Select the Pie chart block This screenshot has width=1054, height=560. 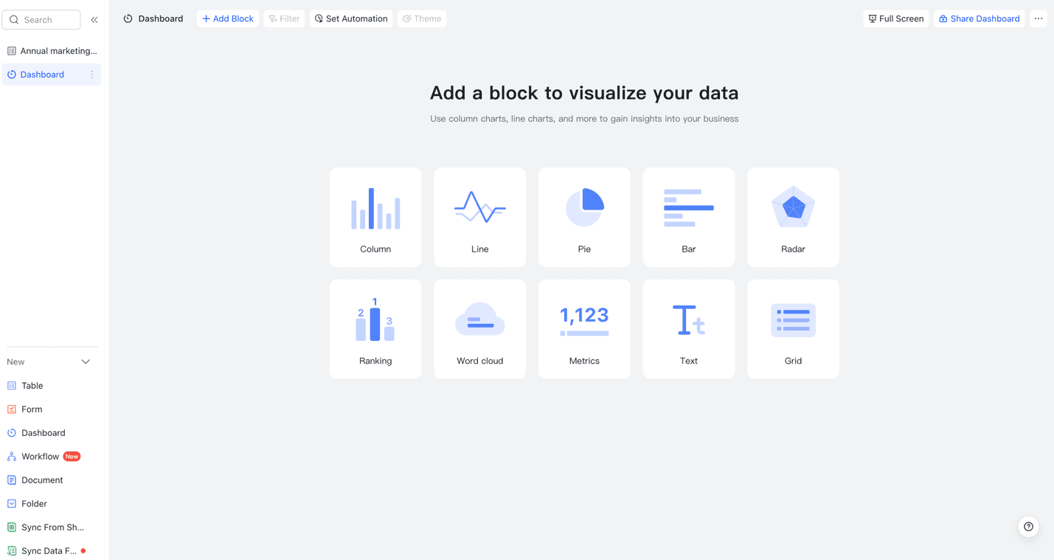tap(584, 217)
